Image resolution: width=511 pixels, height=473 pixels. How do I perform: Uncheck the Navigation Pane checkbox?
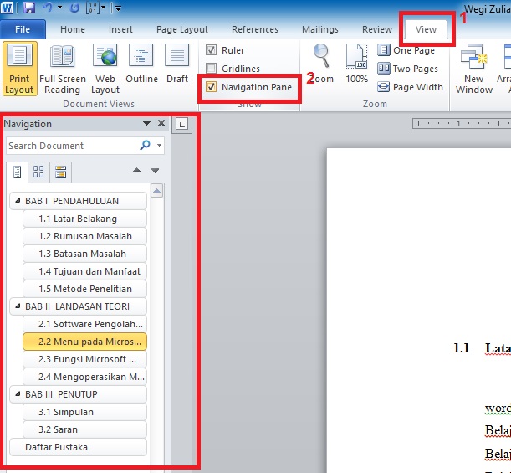point(212,87)
